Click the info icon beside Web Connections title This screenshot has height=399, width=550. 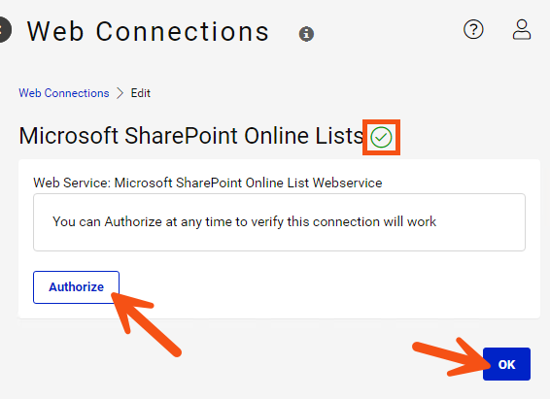coord(306,34)
